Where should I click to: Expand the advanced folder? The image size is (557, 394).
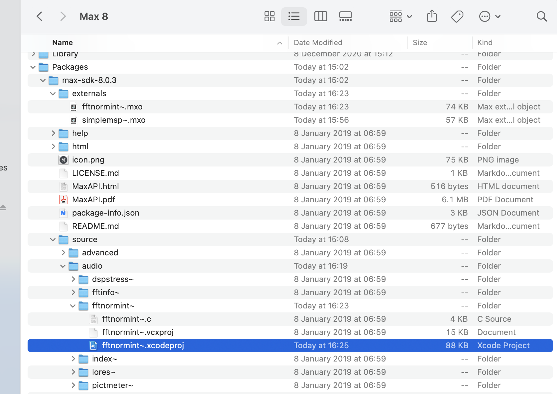tap(63, 253)
